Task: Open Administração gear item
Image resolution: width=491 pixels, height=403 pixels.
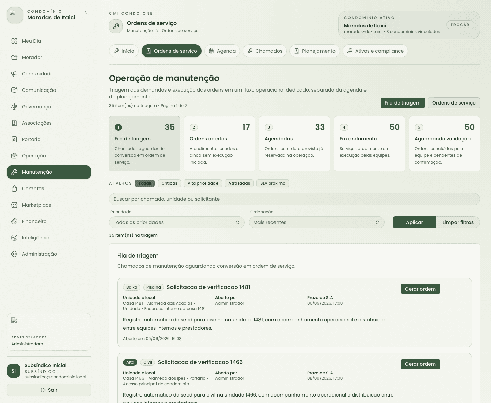Action: pos(49,254)
